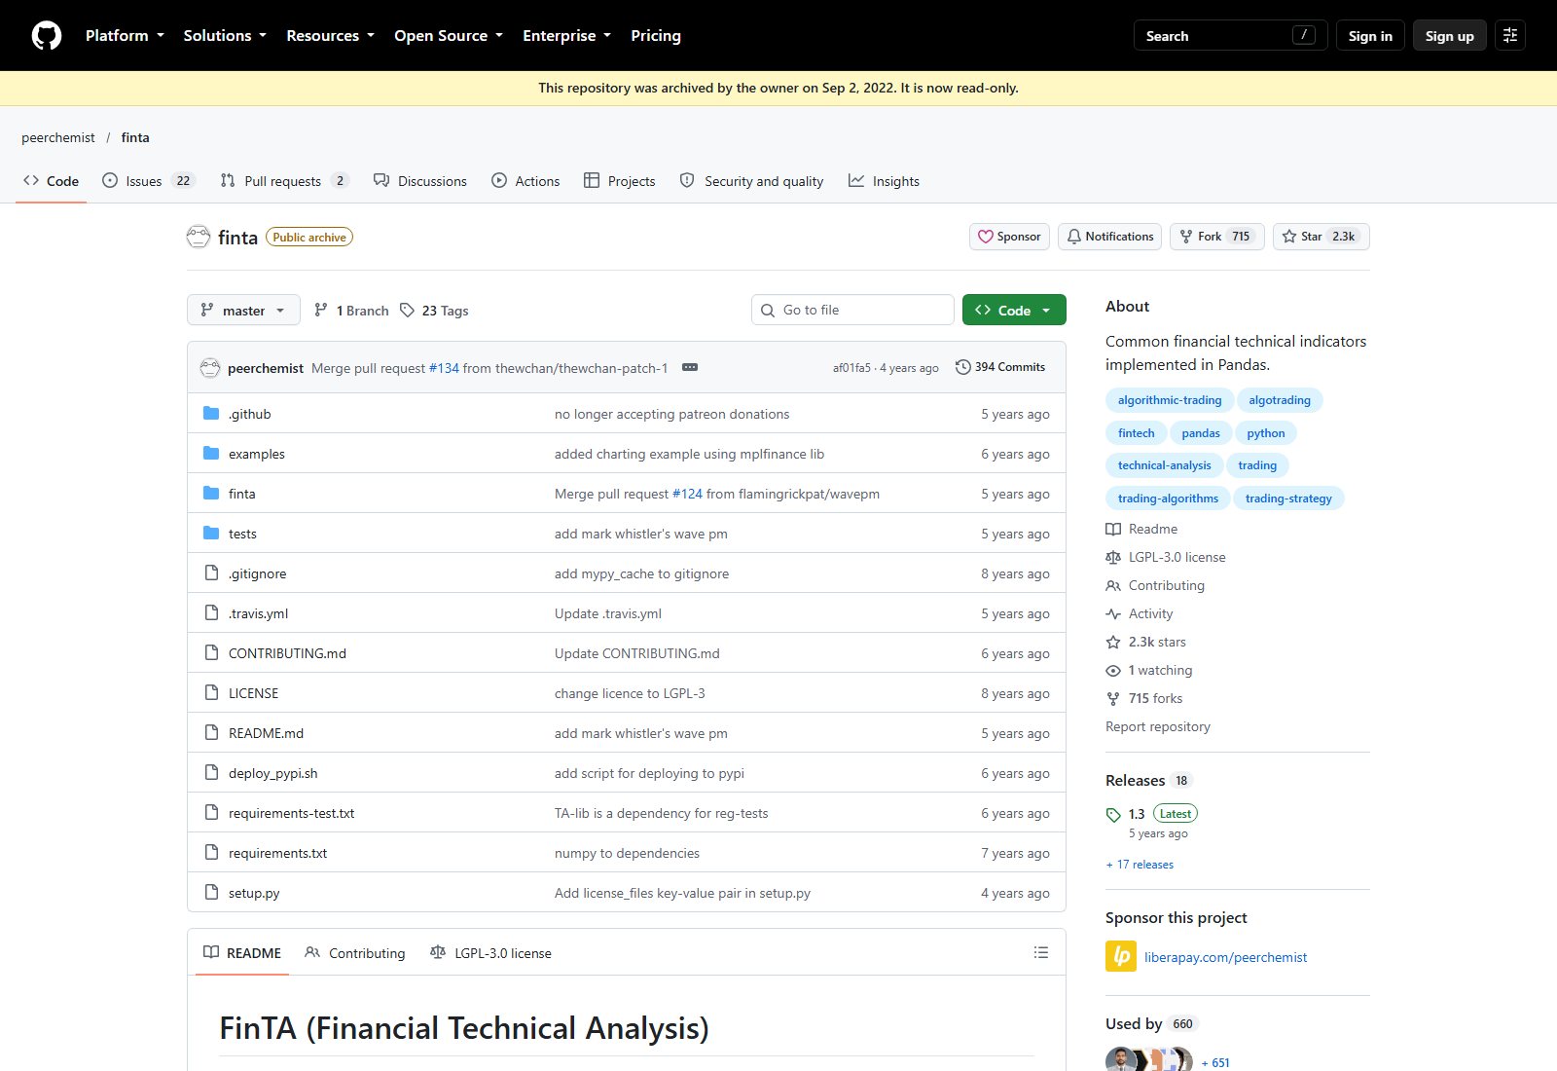Open the Pricing link

[656, 36]
